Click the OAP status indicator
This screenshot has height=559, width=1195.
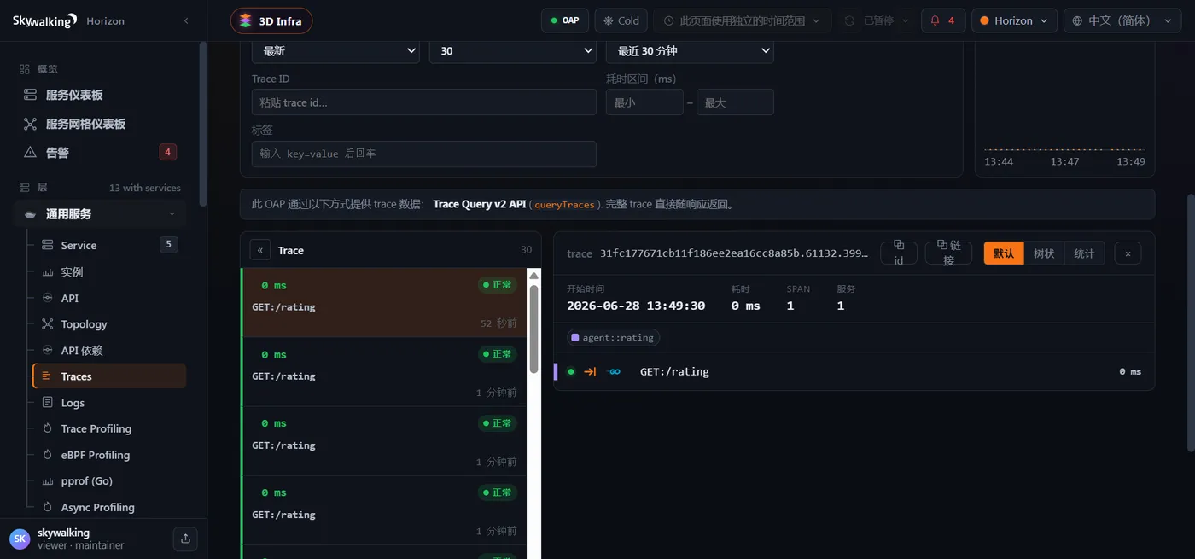(565, 20)
